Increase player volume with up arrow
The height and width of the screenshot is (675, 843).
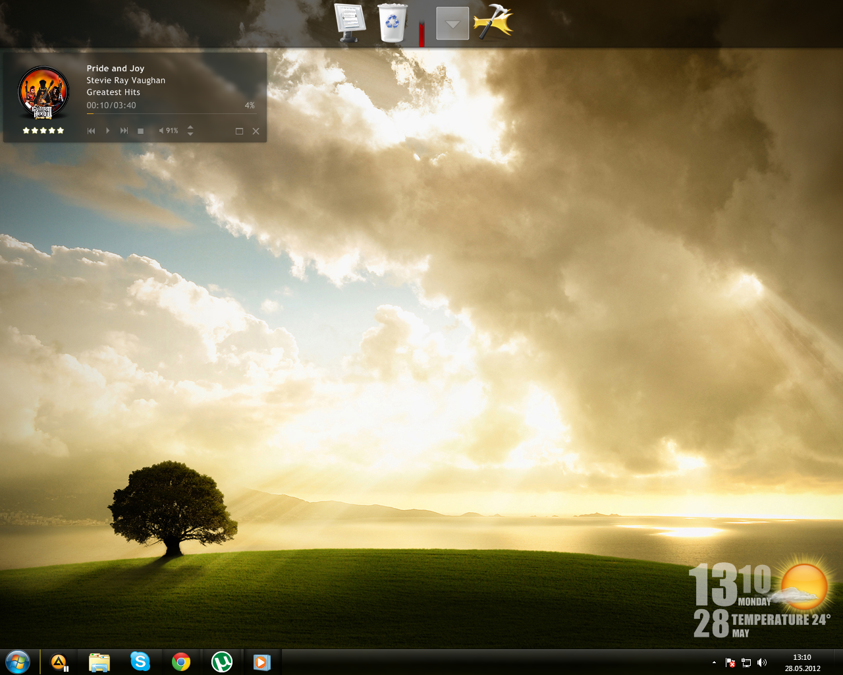(x=190, y=127)
